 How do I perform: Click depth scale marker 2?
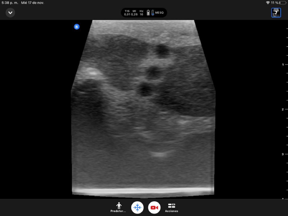click(x=282, y=109)
